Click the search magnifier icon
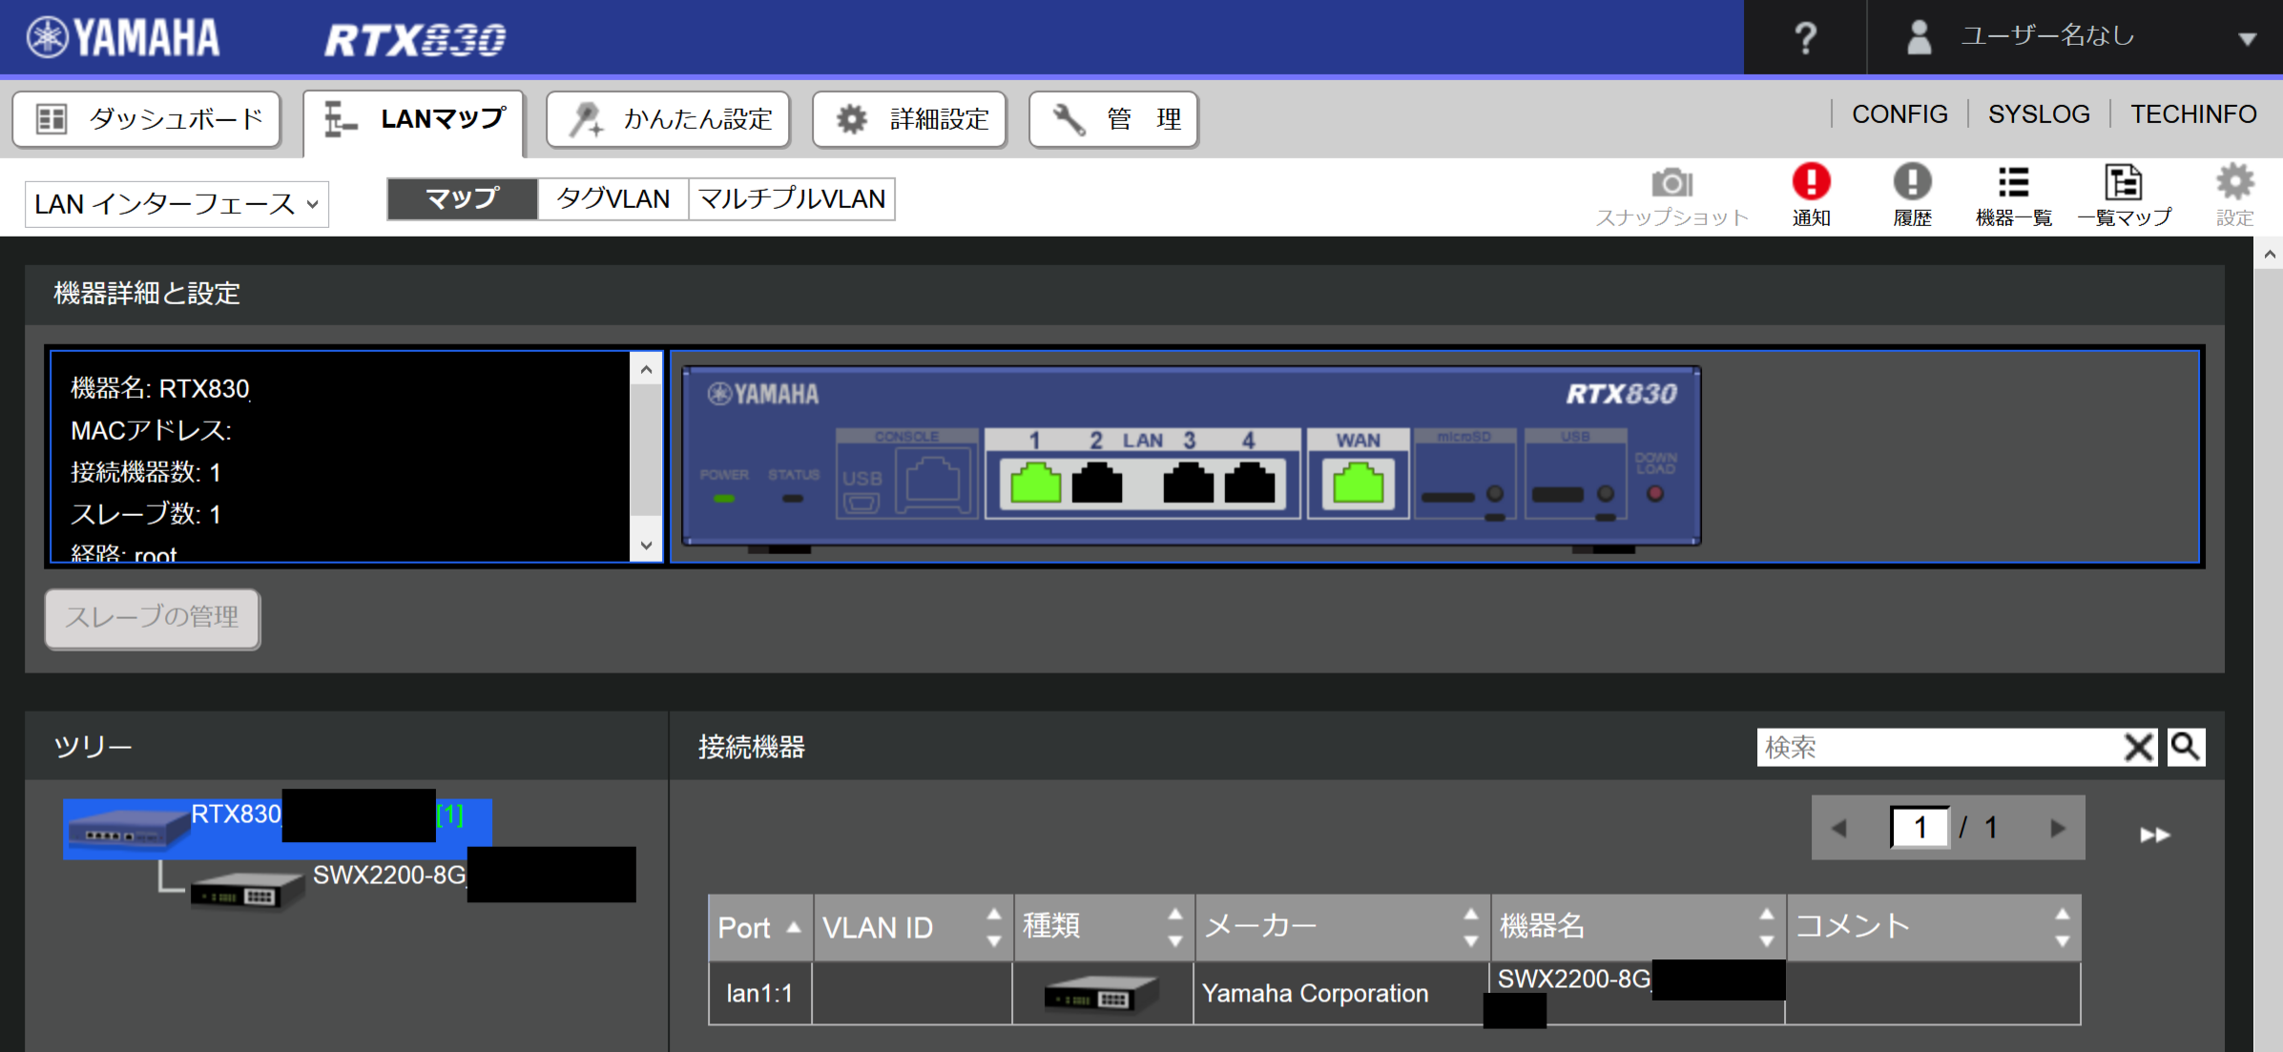Screen dimensions: 2283x1052 2185,747
